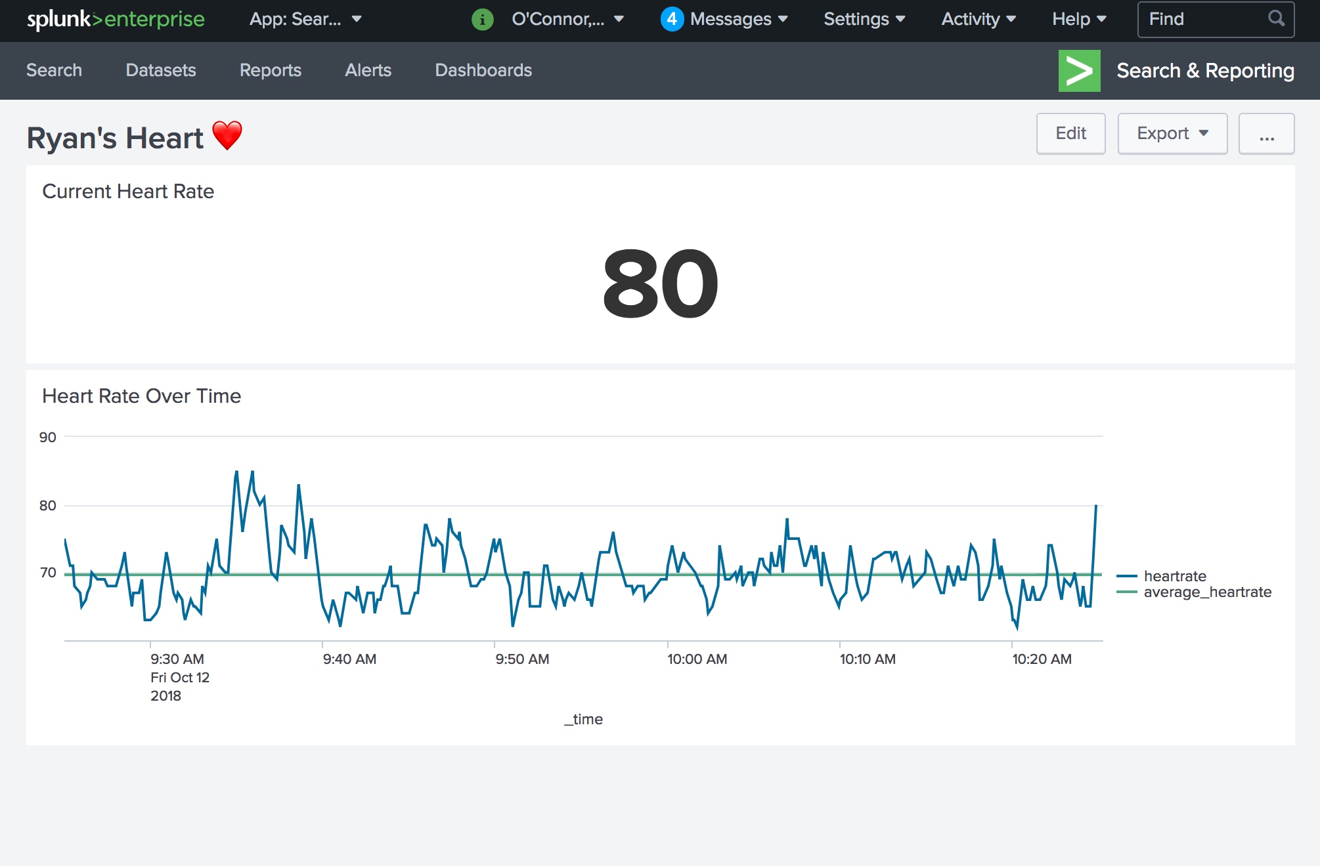This screenshot has height=866, width=1320.
Task: Open the Messages dropdown
Action: pos(739,19)
